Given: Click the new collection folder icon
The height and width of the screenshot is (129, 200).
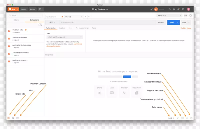Looking at the screenshot, I should 40,25.
